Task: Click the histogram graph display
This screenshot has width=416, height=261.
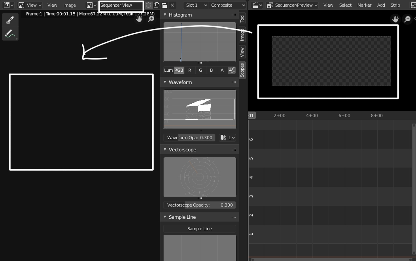Action: pos(200,42)
